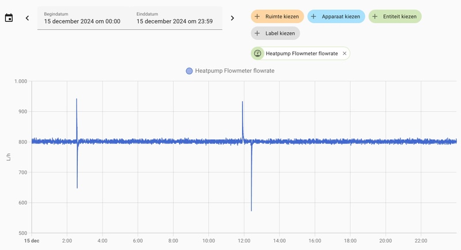Click the 22:00 x-axis label
The image size is (461, 250).
pyautogui.click(x=421, y=241)
